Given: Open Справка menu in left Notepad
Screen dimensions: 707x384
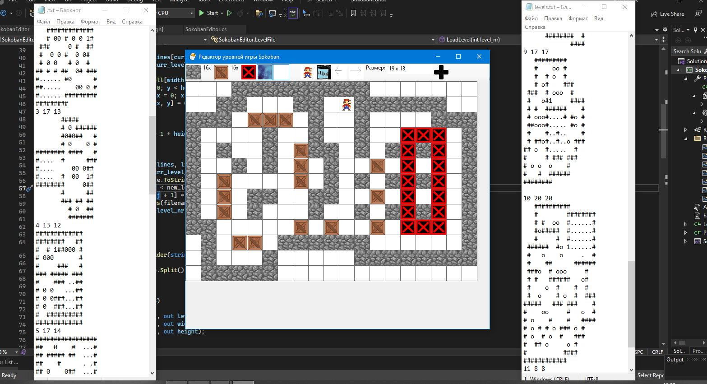Looking at the screenshot, I should point(132,22).
